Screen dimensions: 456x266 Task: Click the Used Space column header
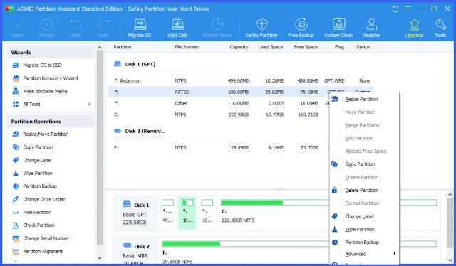(271, 47)
